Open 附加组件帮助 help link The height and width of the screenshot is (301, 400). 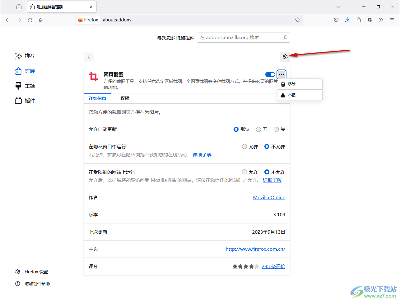coord(32,284)
